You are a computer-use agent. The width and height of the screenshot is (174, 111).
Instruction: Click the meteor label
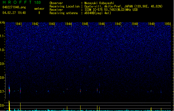click(39, 9)
